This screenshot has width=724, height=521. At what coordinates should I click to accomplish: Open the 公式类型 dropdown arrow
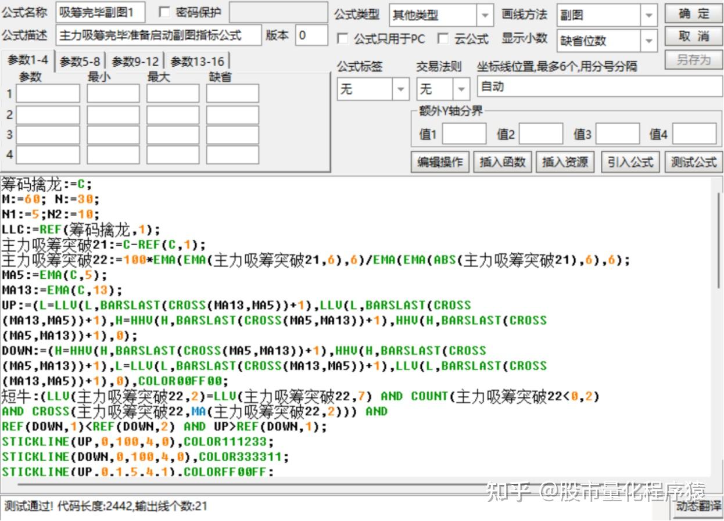[x=485, y=15]
